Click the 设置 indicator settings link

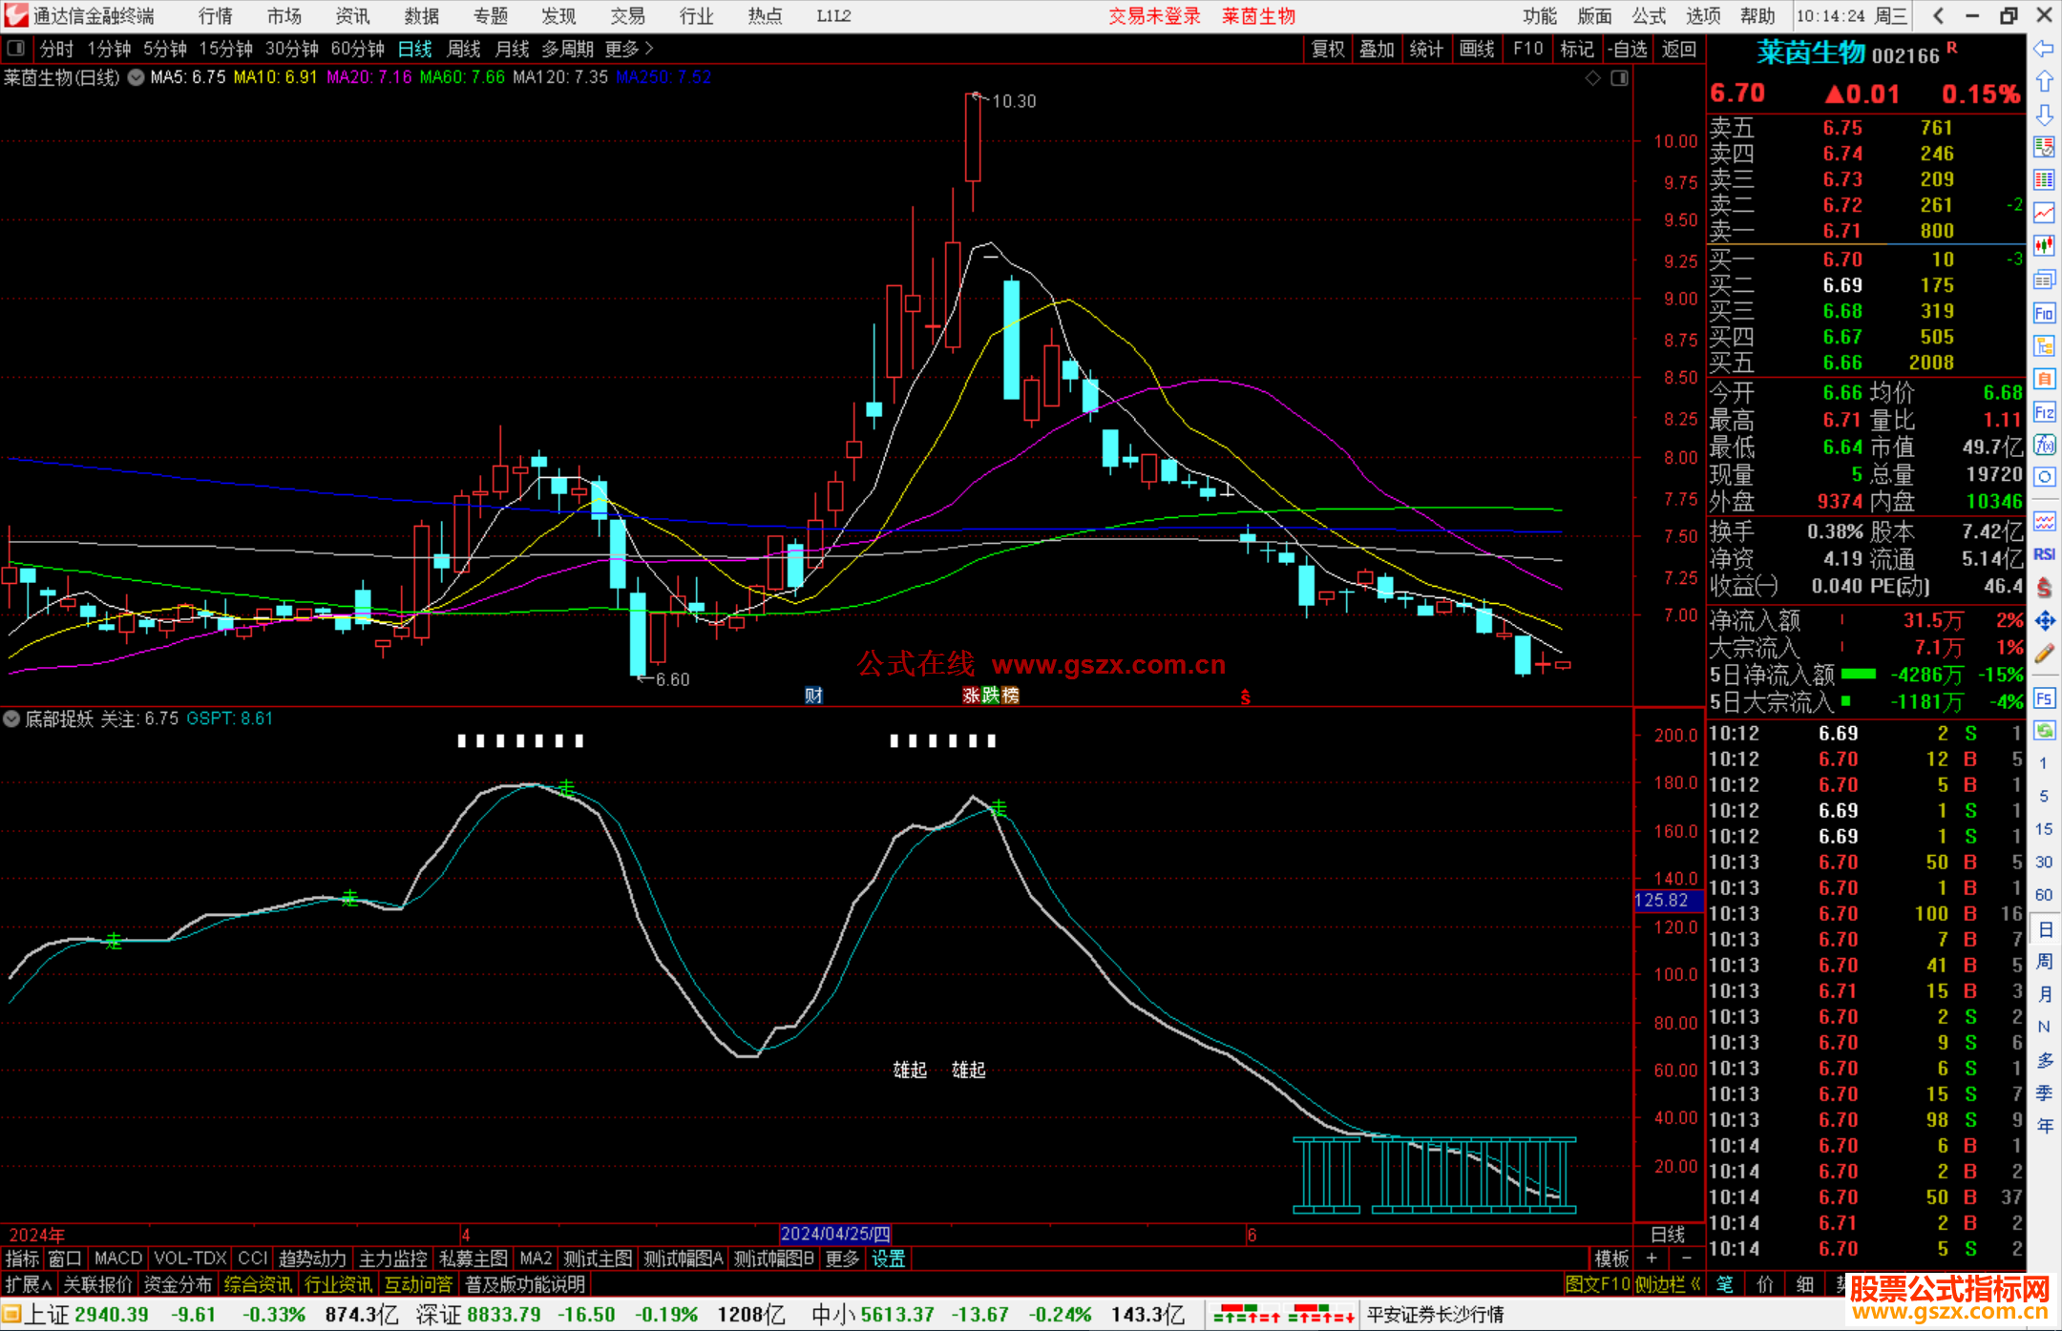coord(888,1258)
